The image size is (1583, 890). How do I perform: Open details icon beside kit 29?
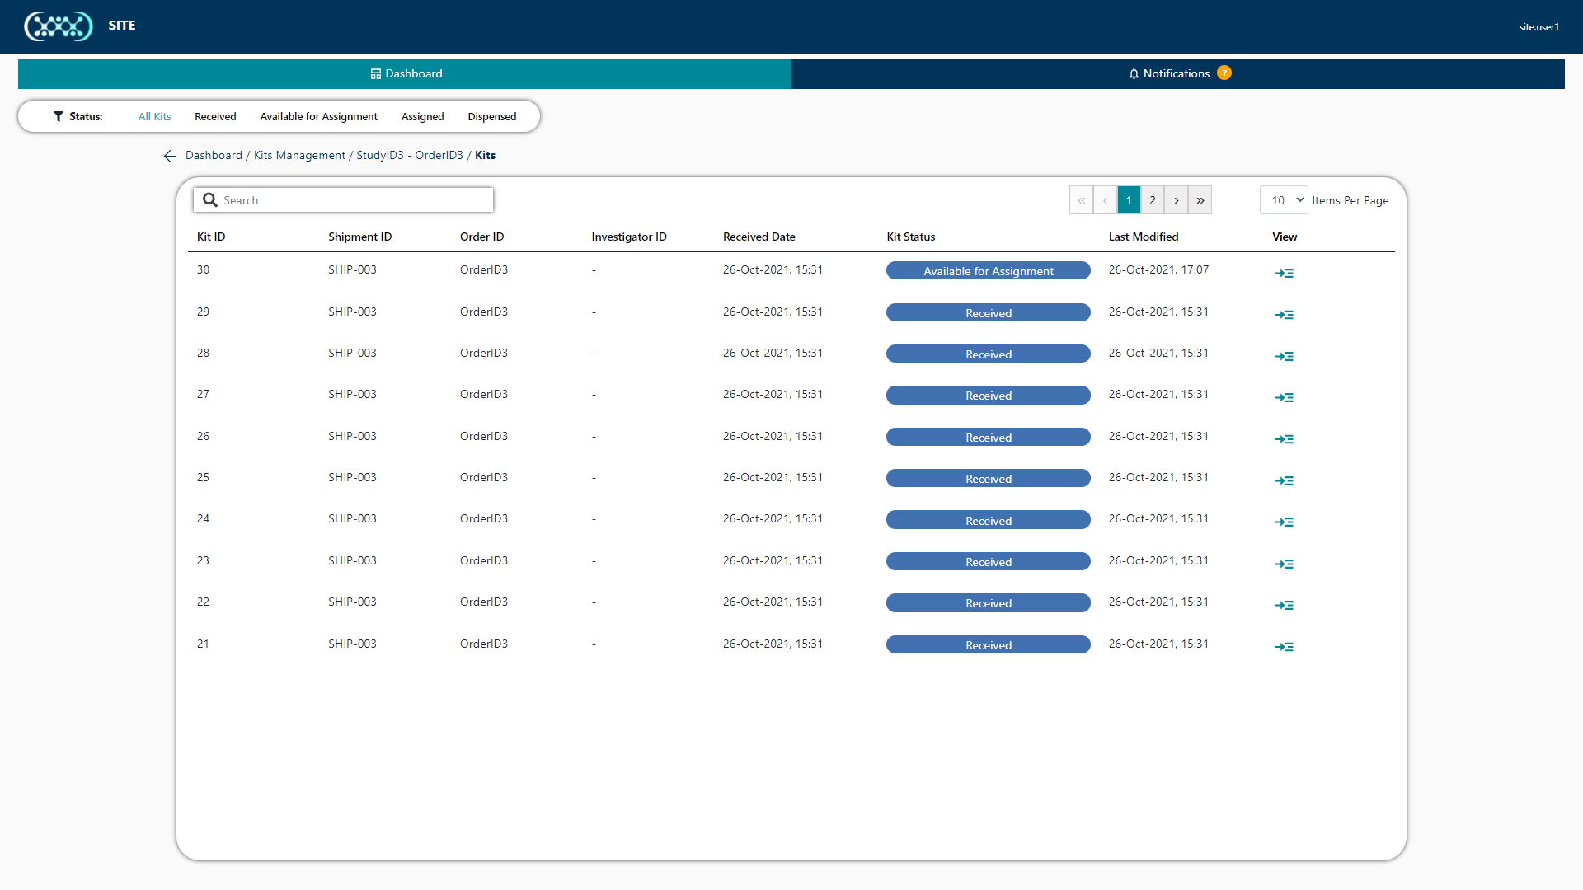point(1285,315)
